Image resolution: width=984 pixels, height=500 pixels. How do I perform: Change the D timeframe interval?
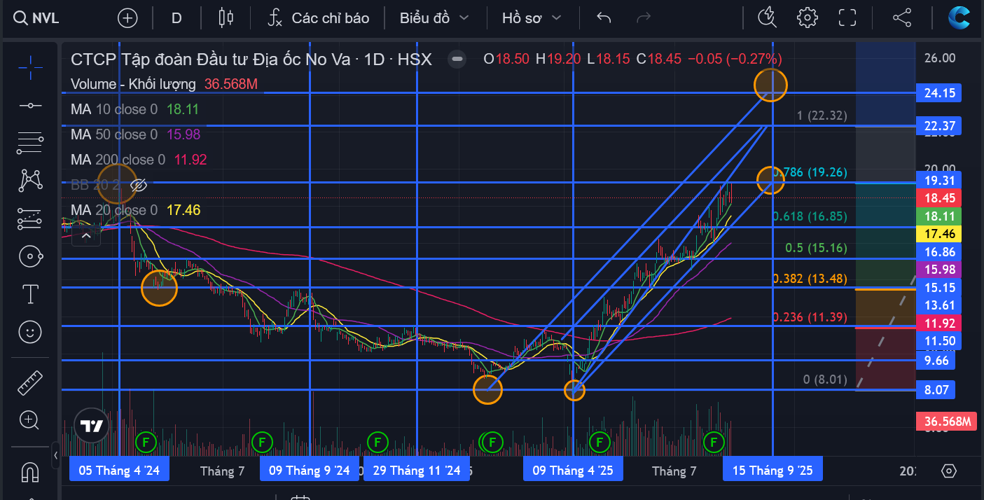click(176, 18)
